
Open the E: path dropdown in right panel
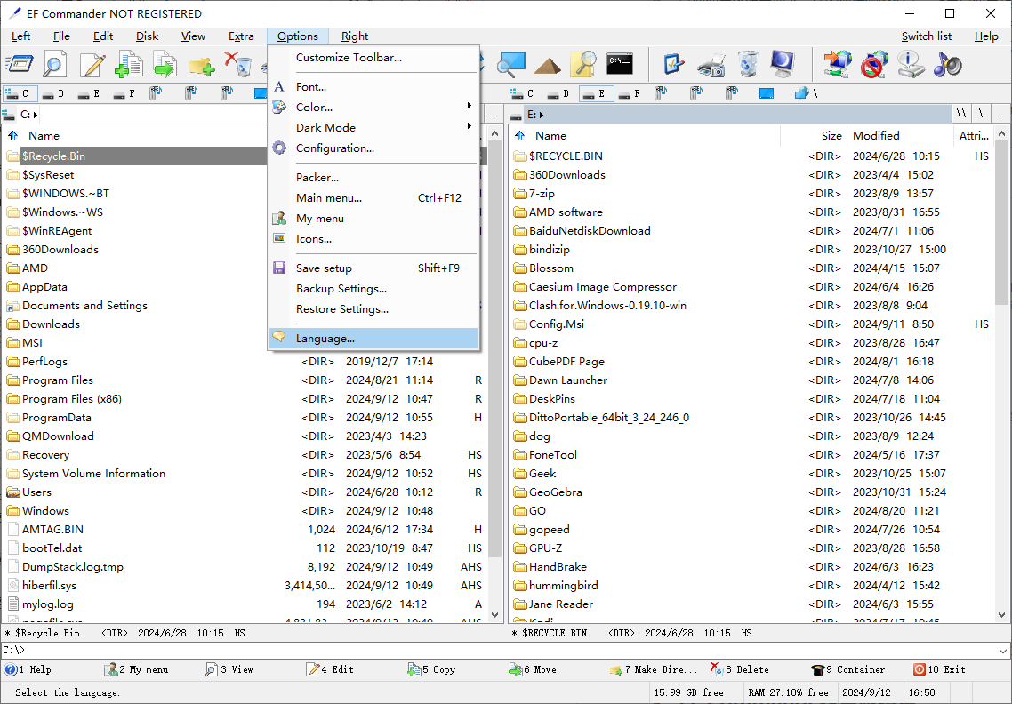click(542, 115)
